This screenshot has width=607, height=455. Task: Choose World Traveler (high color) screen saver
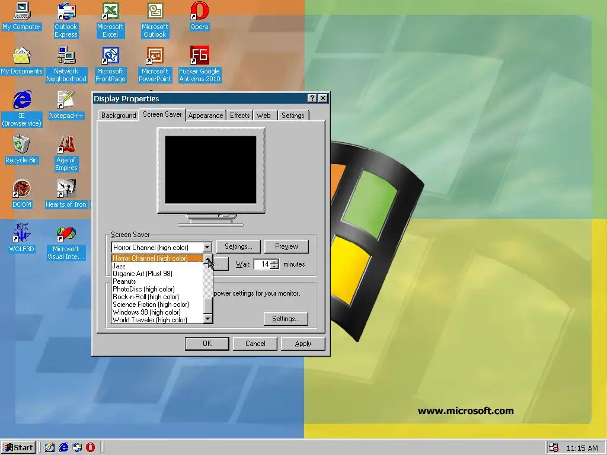coord(157,320)
